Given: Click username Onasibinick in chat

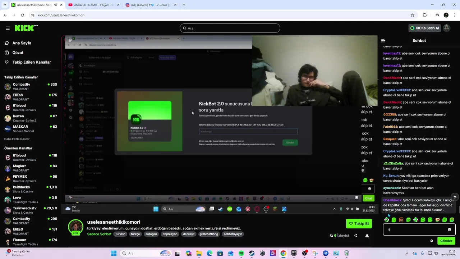Looking at the screenshot, I should pyautogui.click(x=392, y=200).
